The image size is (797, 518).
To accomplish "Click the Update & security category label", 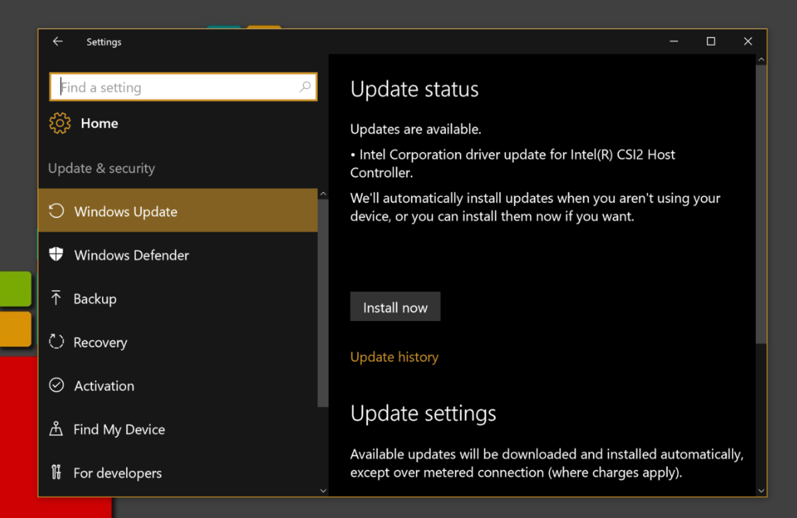I will (102, 168).
